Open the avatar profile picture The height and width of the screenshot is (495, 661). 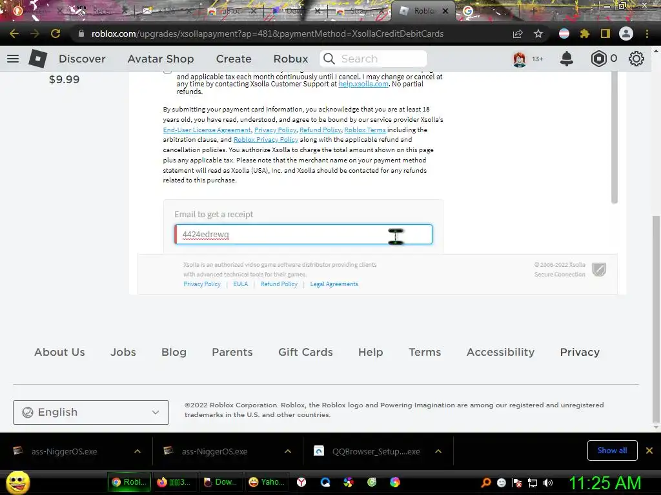[x=520, y=59]
